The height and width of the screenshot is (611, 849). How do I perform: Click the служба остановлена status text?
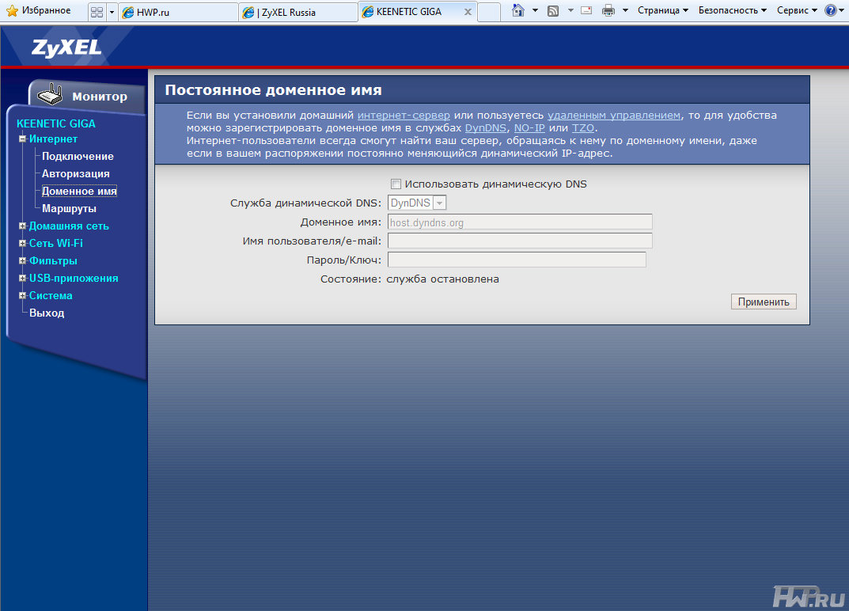click(x=442, y=279)
